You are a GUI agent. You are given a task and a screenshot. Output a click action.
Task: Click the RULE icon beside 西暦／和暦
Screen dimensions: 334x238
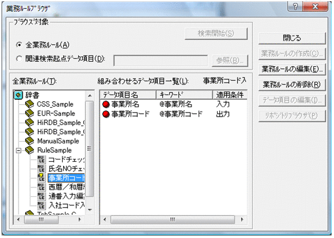tap(41, 187)
